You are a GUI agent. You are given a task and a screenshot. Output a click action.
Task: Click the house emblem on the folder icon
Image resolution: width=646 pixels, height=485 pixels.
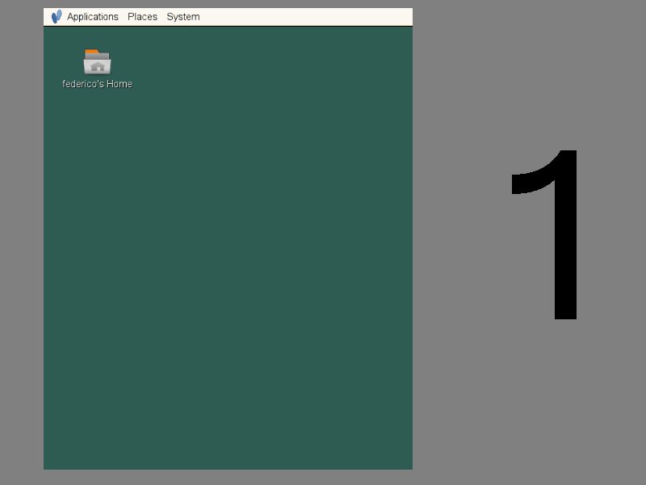(x=98, y=66)
